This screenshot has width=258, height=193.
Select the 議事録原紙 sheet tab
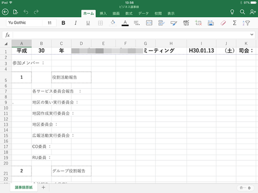point(24,187)
